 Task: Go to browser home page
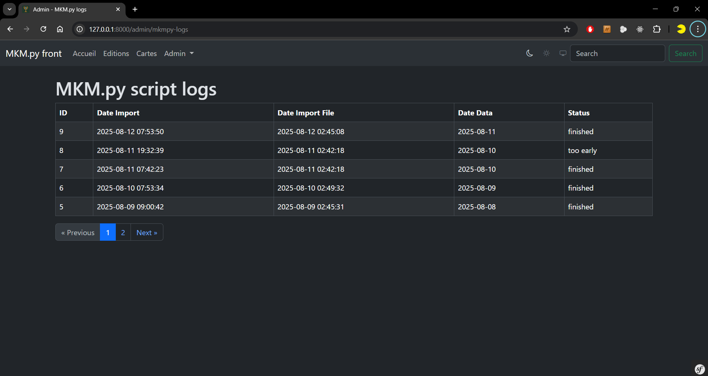60,29
